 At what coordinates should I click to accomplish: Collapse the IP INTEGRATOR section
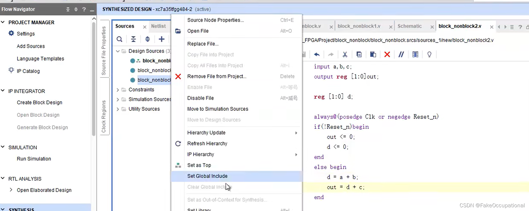(x=3, y=91)
